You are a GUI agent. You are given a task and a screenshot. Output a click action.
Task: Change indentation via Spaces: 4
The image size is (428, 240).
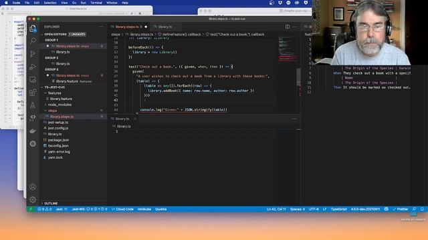tap(297, 209)
